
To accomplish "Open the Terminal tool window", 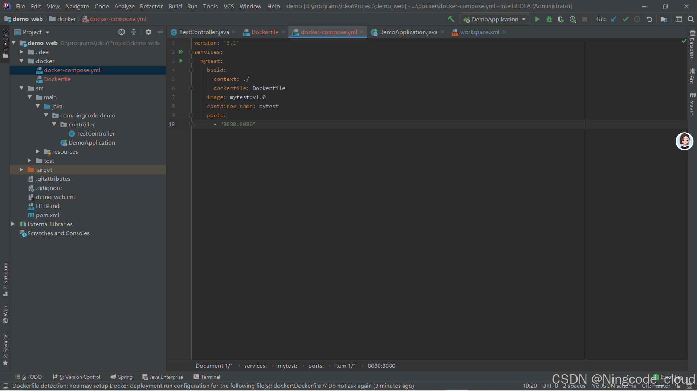I will (207, 377).
